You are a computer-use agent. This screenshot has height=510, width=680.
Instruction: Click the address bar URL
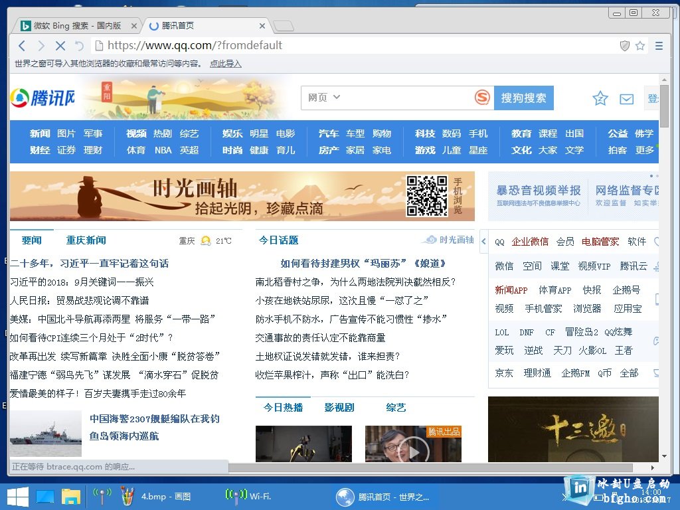(x=195, y=45)
